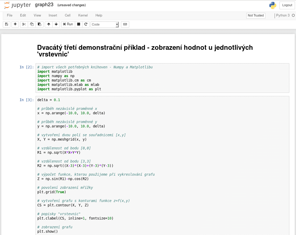This screenshot has width=296, height=235.
Task: Click the plt.clabel line
Action: [75, 218]
